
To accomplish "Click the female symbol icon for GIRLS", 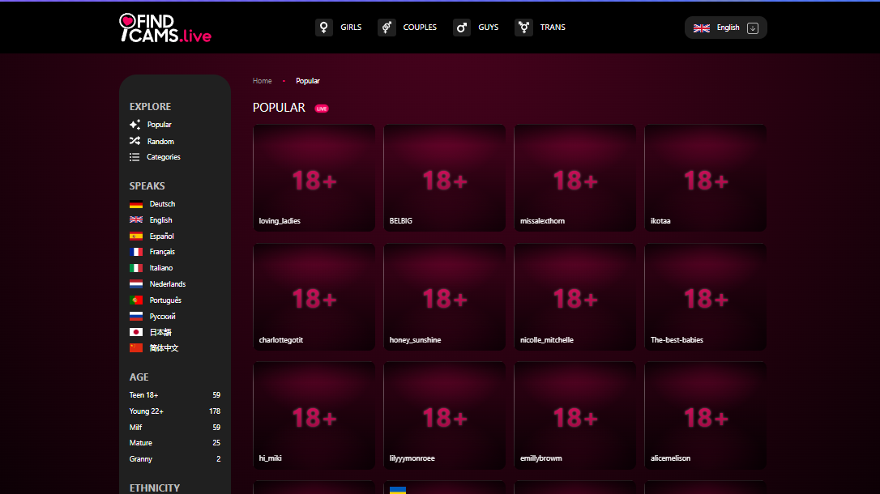I will click(323, 27).
